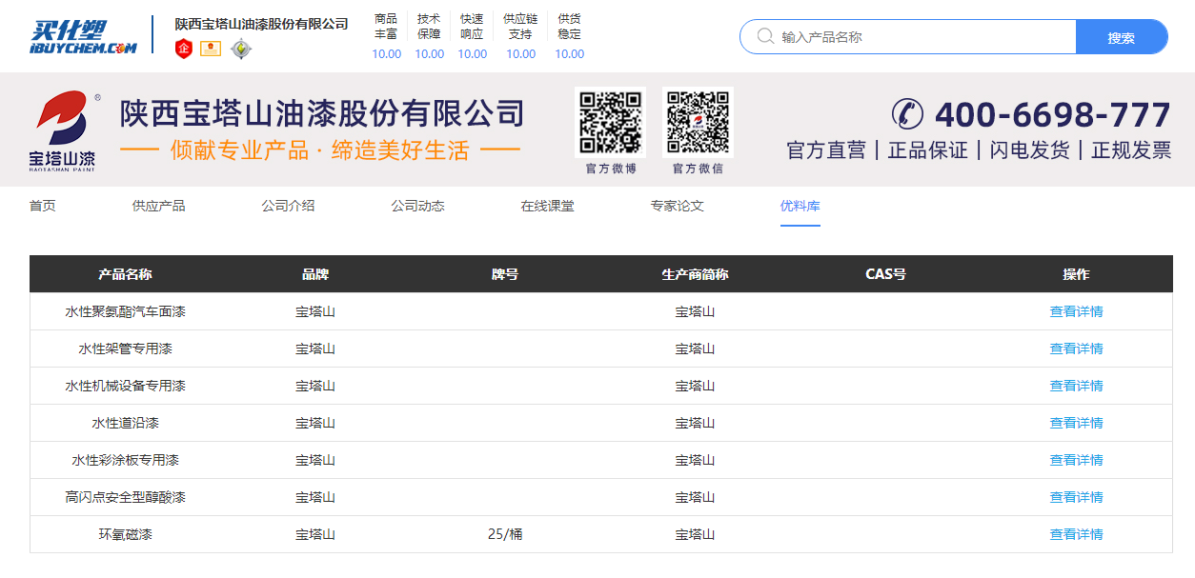Click the iBuyChem site logo
The height and width of the screenshot is (578, 1195).
(x=83, y=36)
